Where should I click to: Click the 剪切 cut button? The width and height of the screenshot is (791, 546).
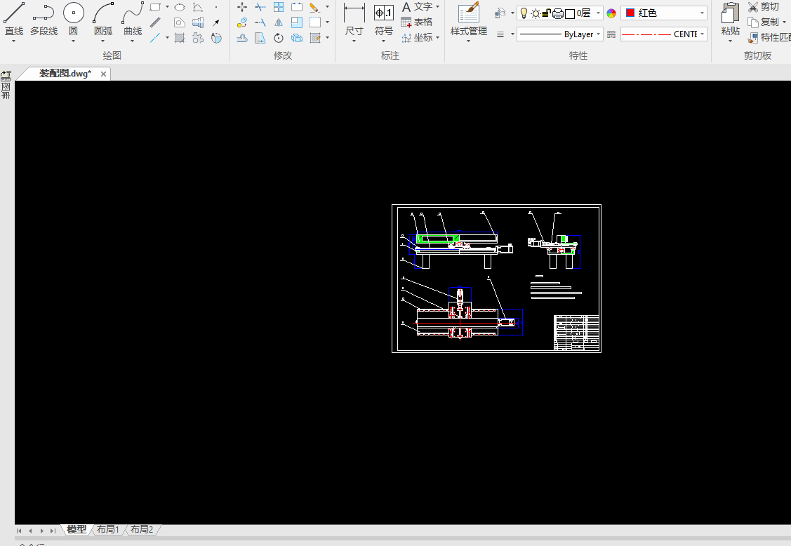[x=763, y=6]
